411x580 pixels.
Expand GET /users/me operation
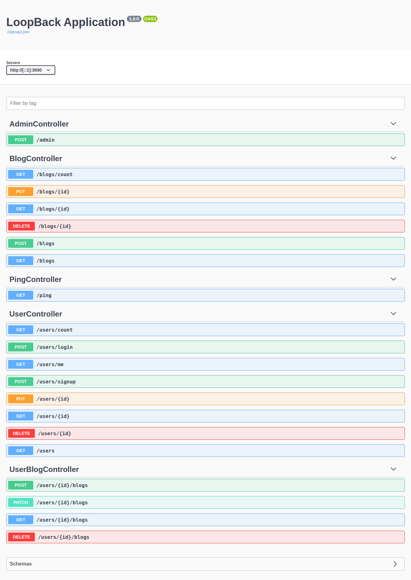[205, 364]
